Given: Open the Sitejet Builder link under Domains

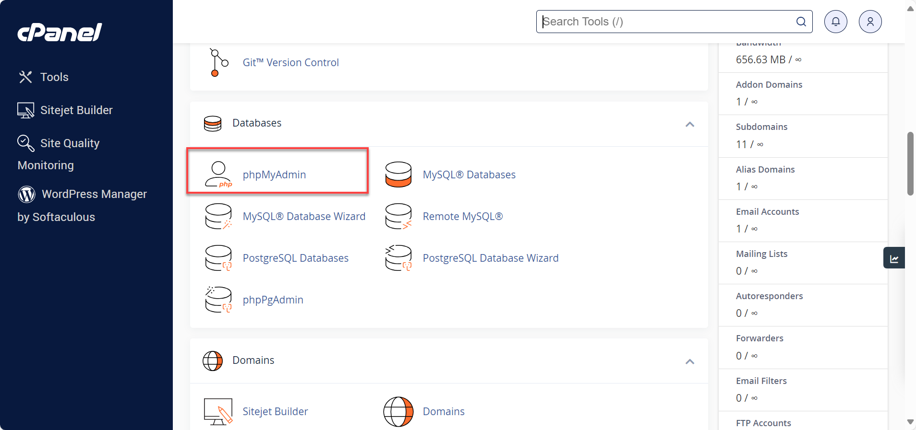Looking at the screenshot, I should click(x=275, y=411).
